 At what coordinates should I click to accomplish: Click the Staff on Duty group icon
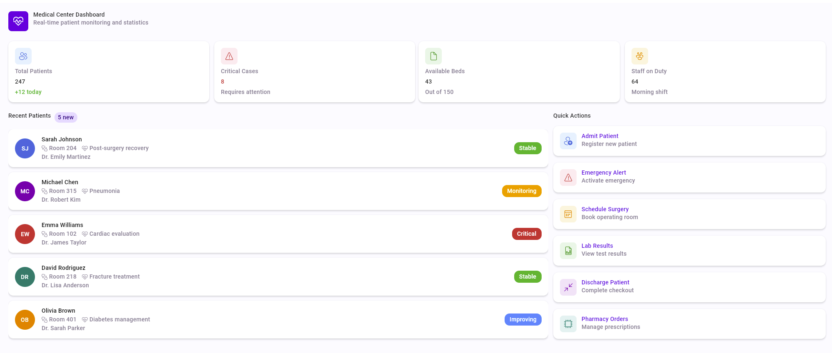click(640, 56)
